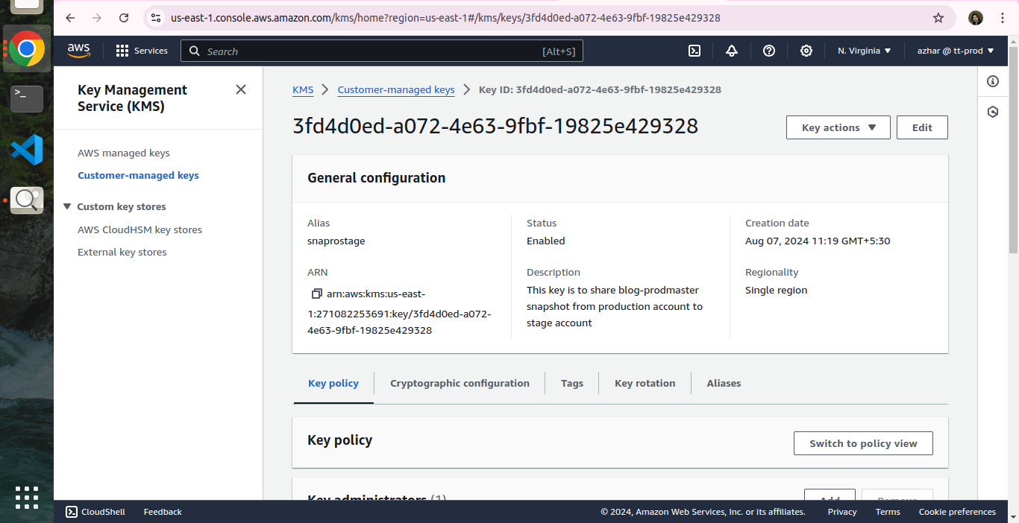Bookmark this page with star icon
Viewport: 1019px width, 523px height.
(x=938, y=18)
